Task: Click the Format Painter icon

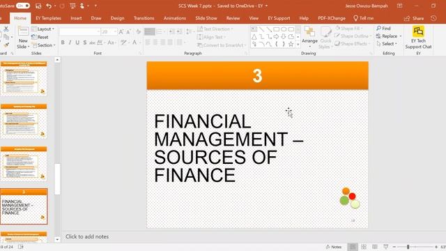Action: tap(6, 45)
